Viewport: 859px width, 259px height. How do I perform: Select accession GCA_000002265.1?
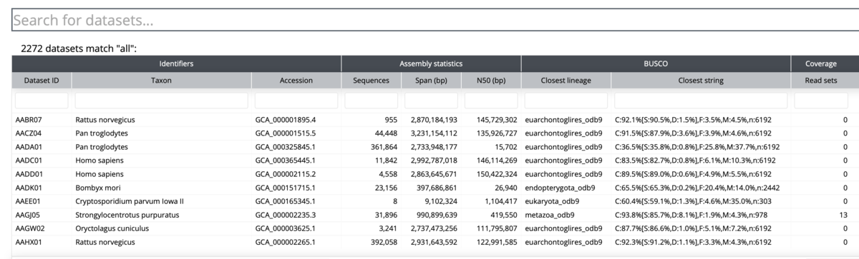(x=286, y=242)
